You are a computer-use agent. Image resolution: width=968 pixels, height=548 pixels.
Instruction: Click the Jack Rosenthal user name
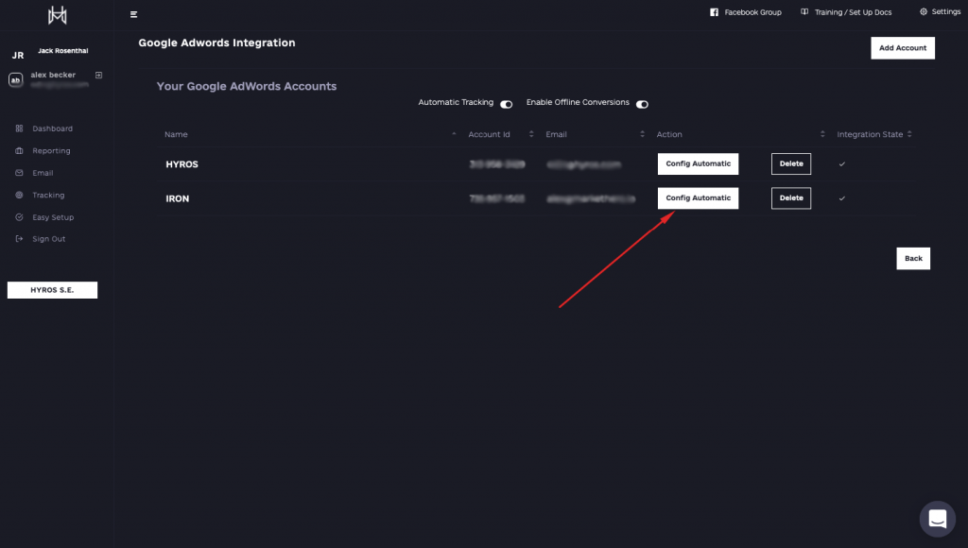[x=63, y=51]
